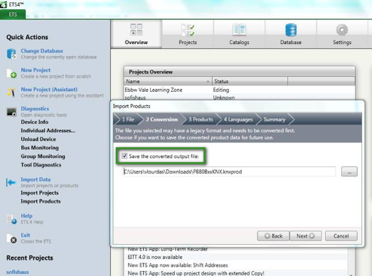The width and height of the screenshot is (372, 276).
Task: Switch to the Overview tab
Action: click(x=137, y=34)
